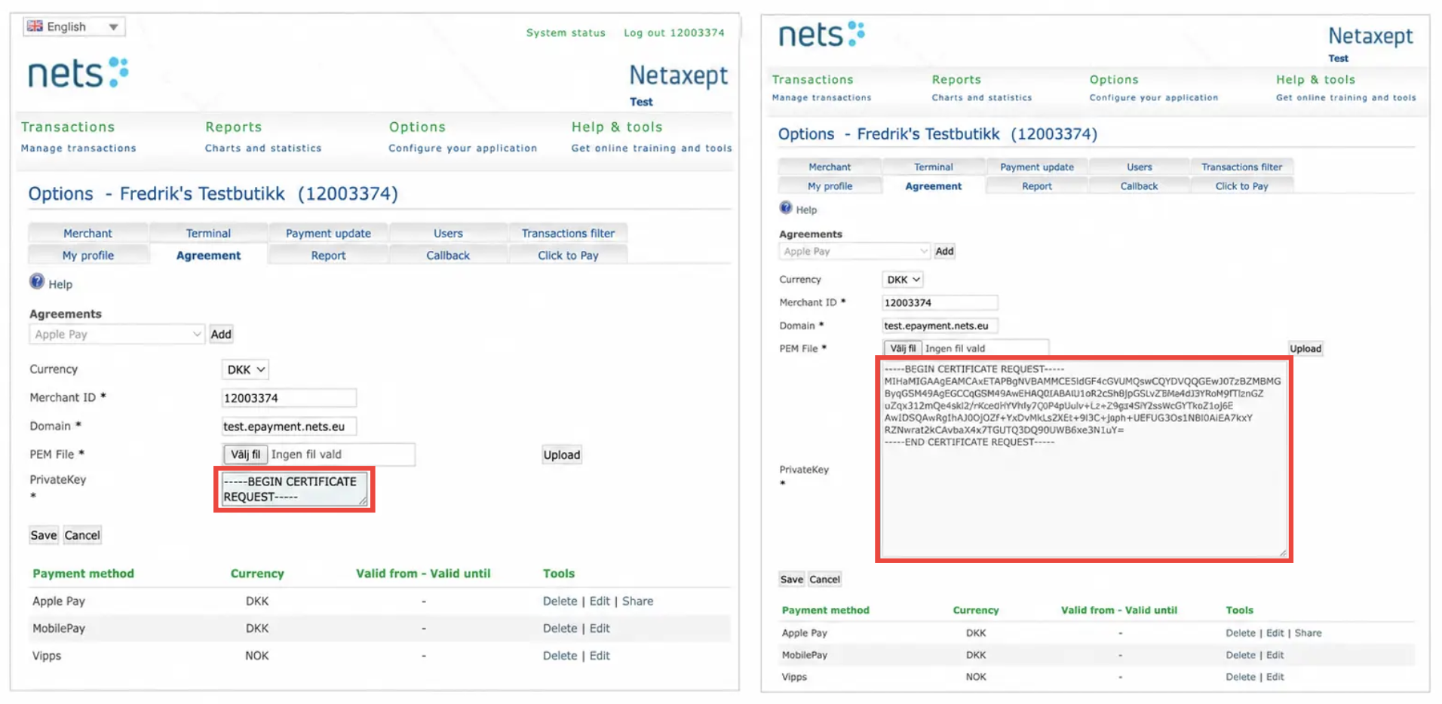The height and width of the screenshot is (704, 1442).
Task: Share Apple Pay agreement in left panel
Action: (637, 601)
